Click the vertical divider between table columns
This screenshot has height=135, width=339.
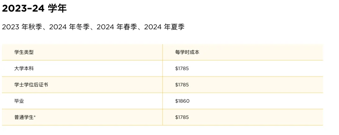pyautogui.click(x=162, y=85)
